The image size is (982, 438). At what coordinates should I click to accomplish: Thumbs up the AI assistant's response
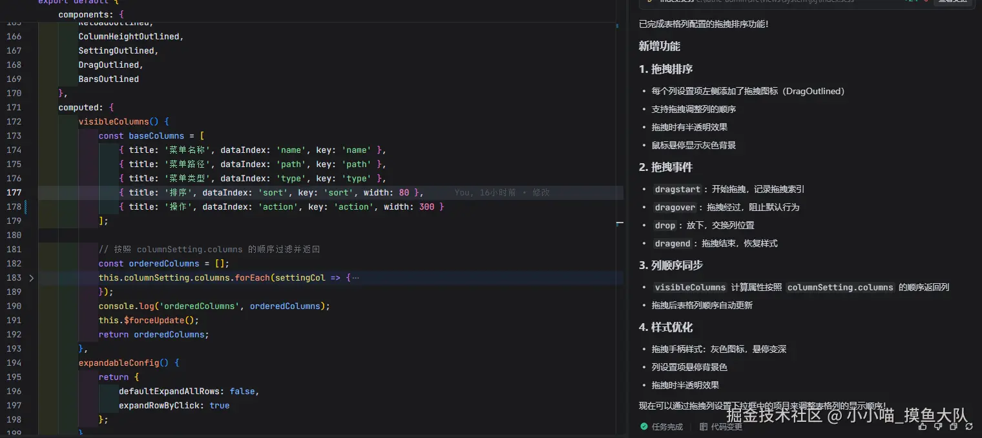[x=923, y=427]
